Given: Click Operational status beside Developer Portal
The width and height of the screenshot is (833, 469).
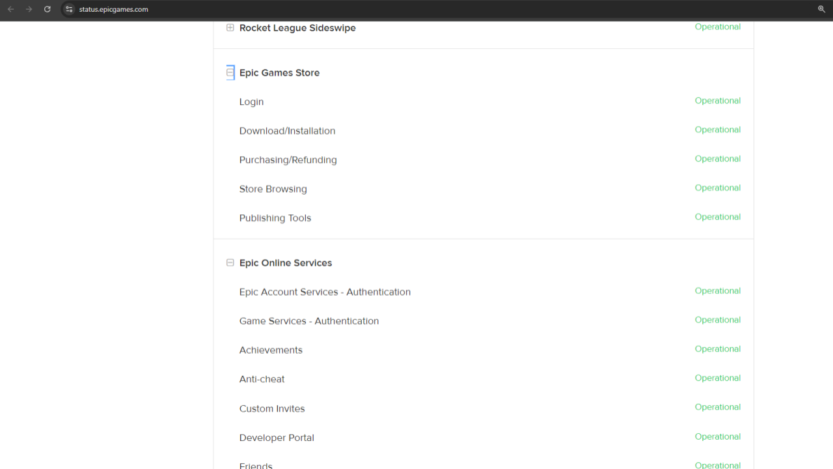Looking at the screenshot, I should point(717,436).
